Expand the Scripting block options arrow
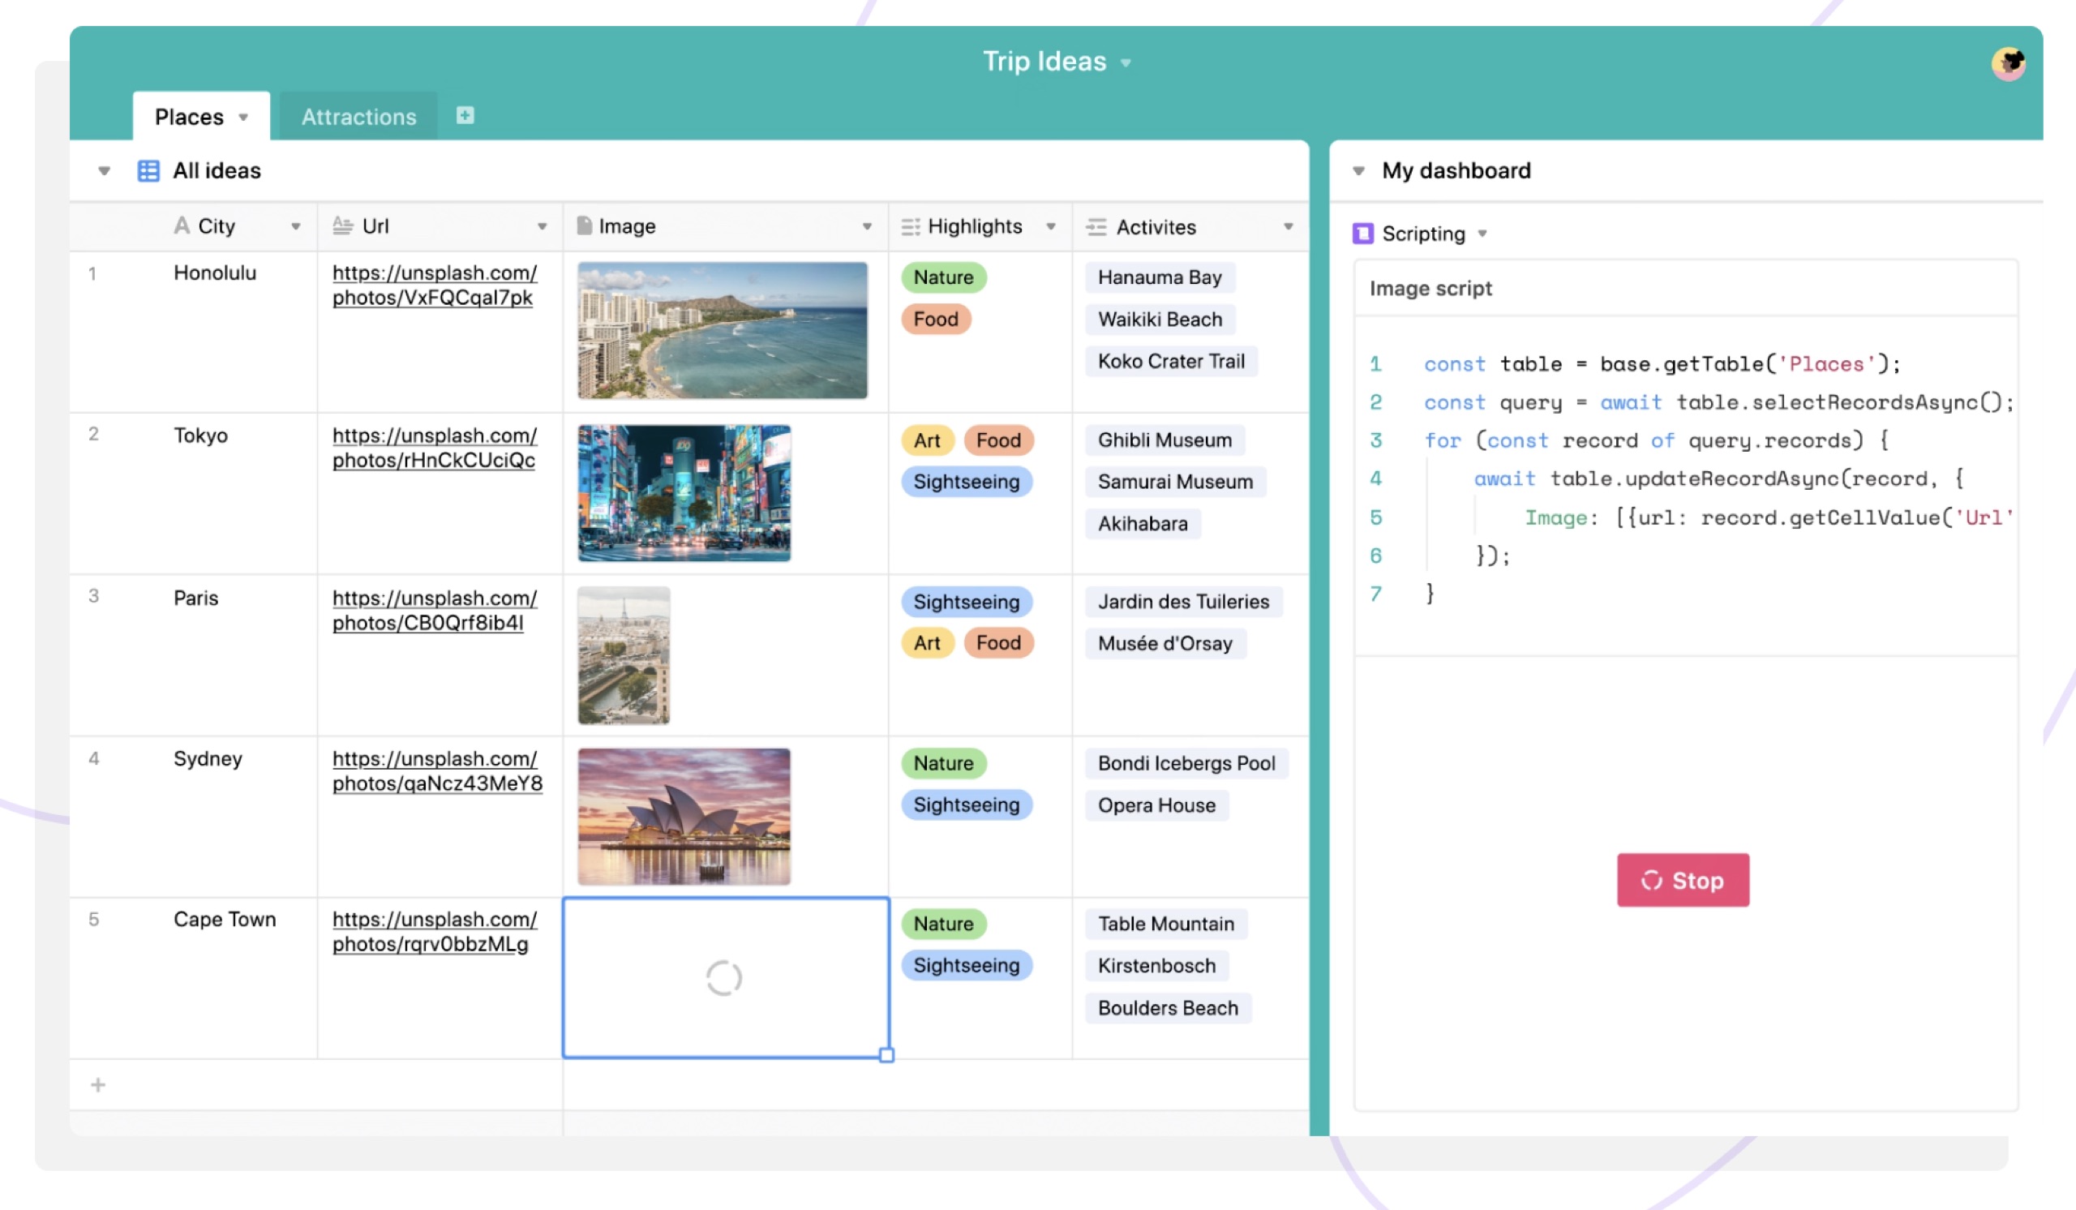 pyautogui.click(x=1482, y=234)
